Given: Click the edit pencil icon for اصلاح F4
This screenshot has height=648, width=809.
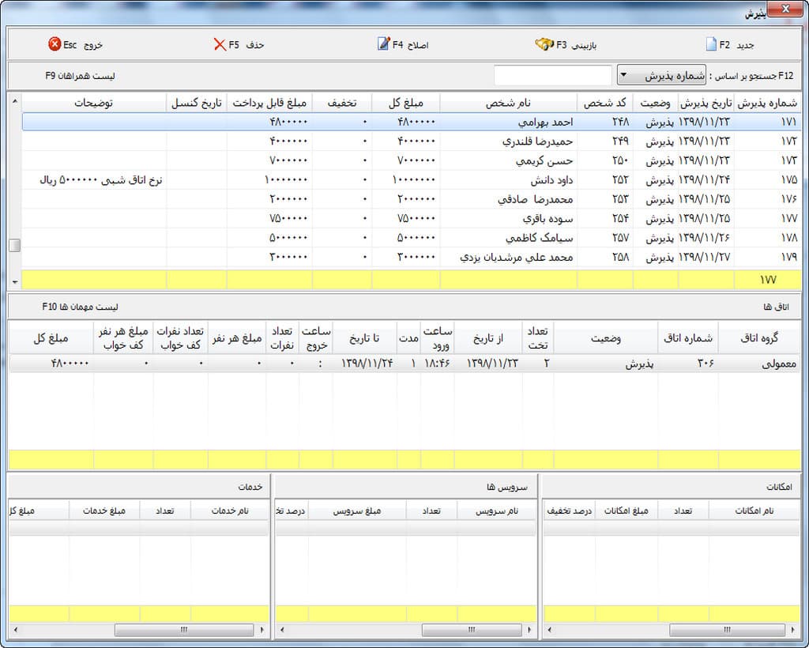Looking at the screenshot, I should coord(383,43).
